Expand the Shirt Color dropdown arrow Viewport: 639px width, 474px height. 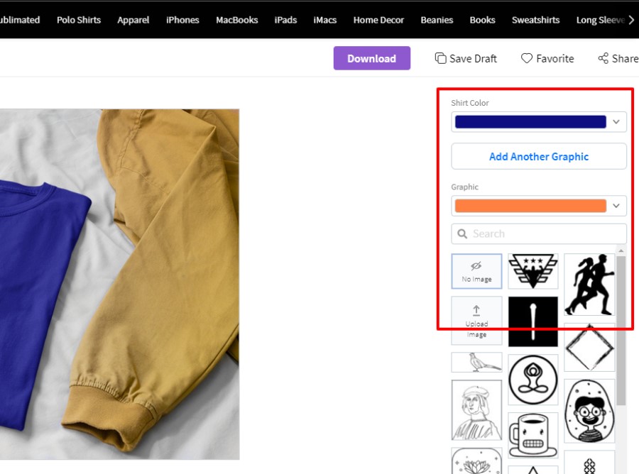[x=616, y=122]
